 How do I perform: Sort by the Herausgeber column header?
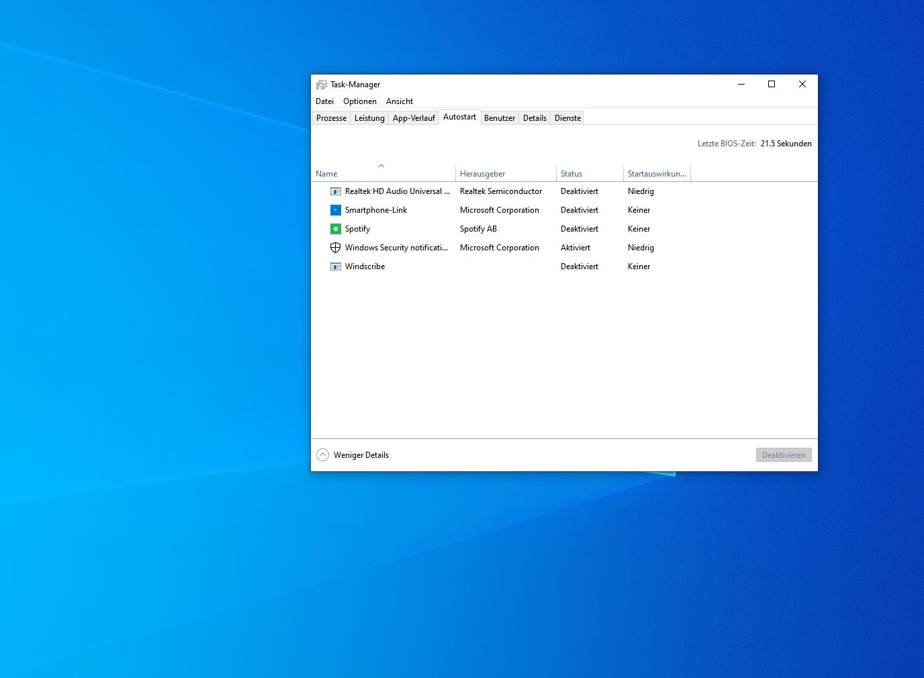[x=506, y=173]
